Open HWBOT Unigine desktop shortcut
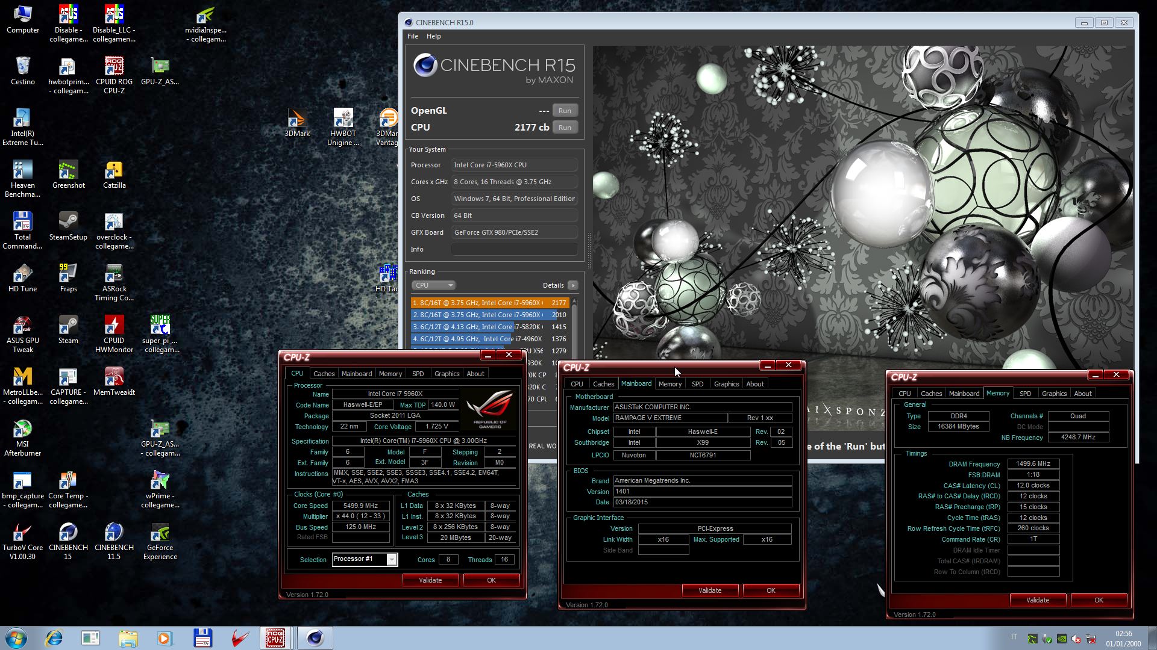 coord(343,127)
